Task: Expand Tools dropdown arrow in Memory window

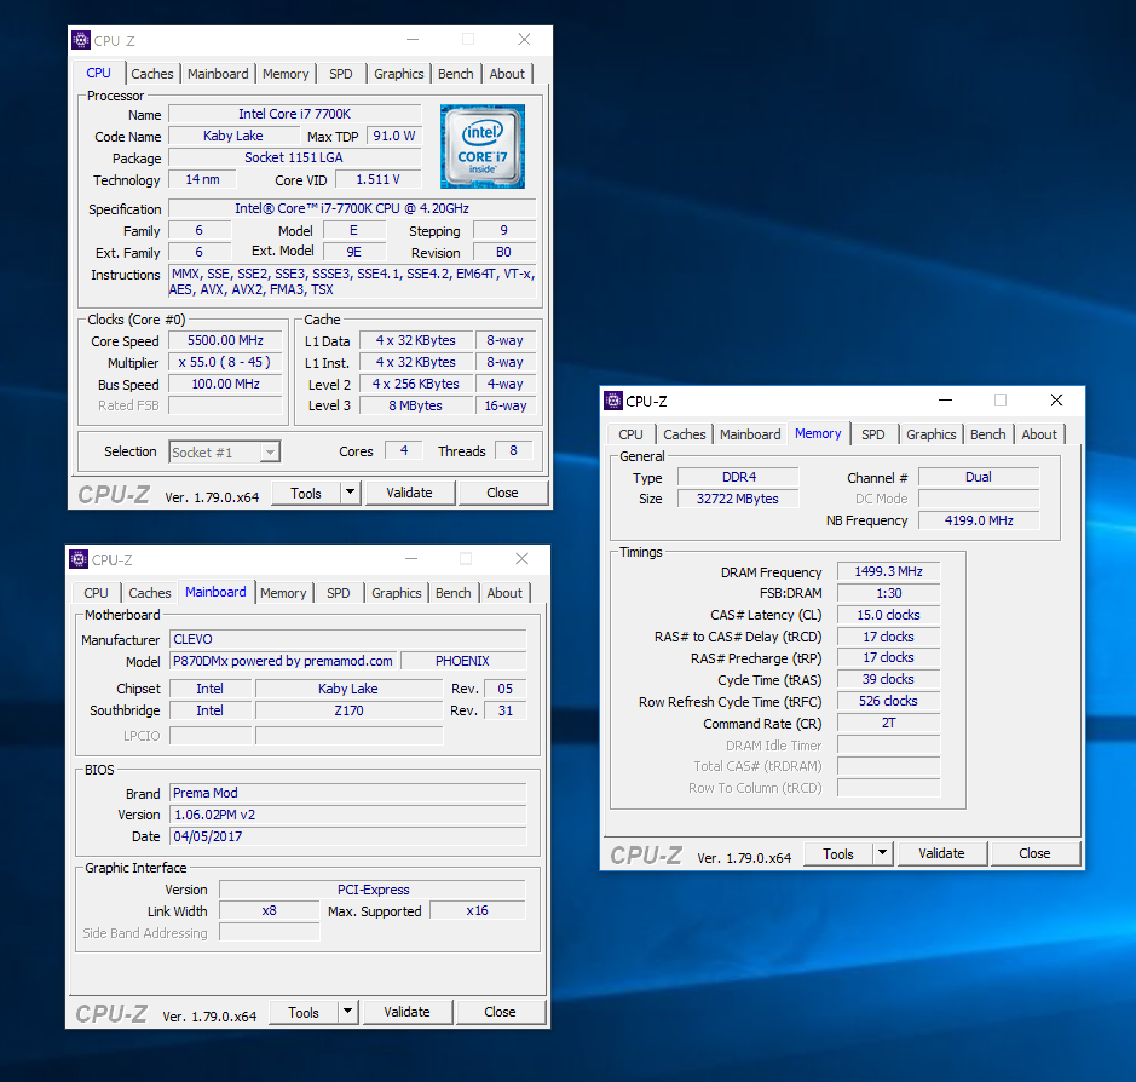Action: tap(883, 853)
